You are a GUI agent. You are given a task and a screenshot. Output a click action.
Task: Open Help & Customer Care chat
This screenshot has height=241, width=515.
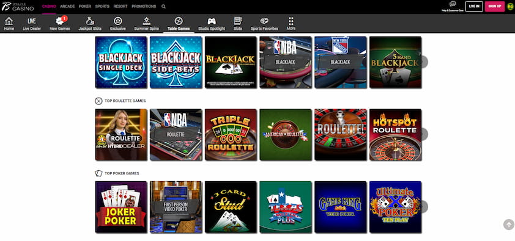452,6
